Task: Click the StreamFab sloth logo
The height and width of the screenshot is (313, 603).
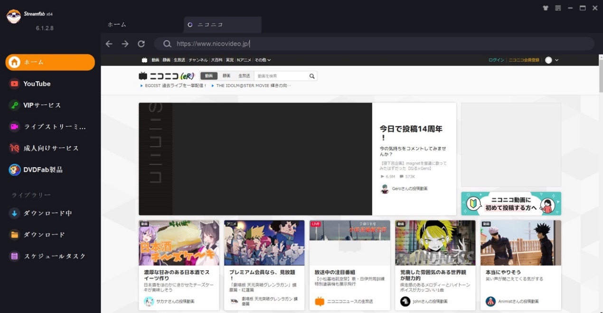Action: pos(14,16)
